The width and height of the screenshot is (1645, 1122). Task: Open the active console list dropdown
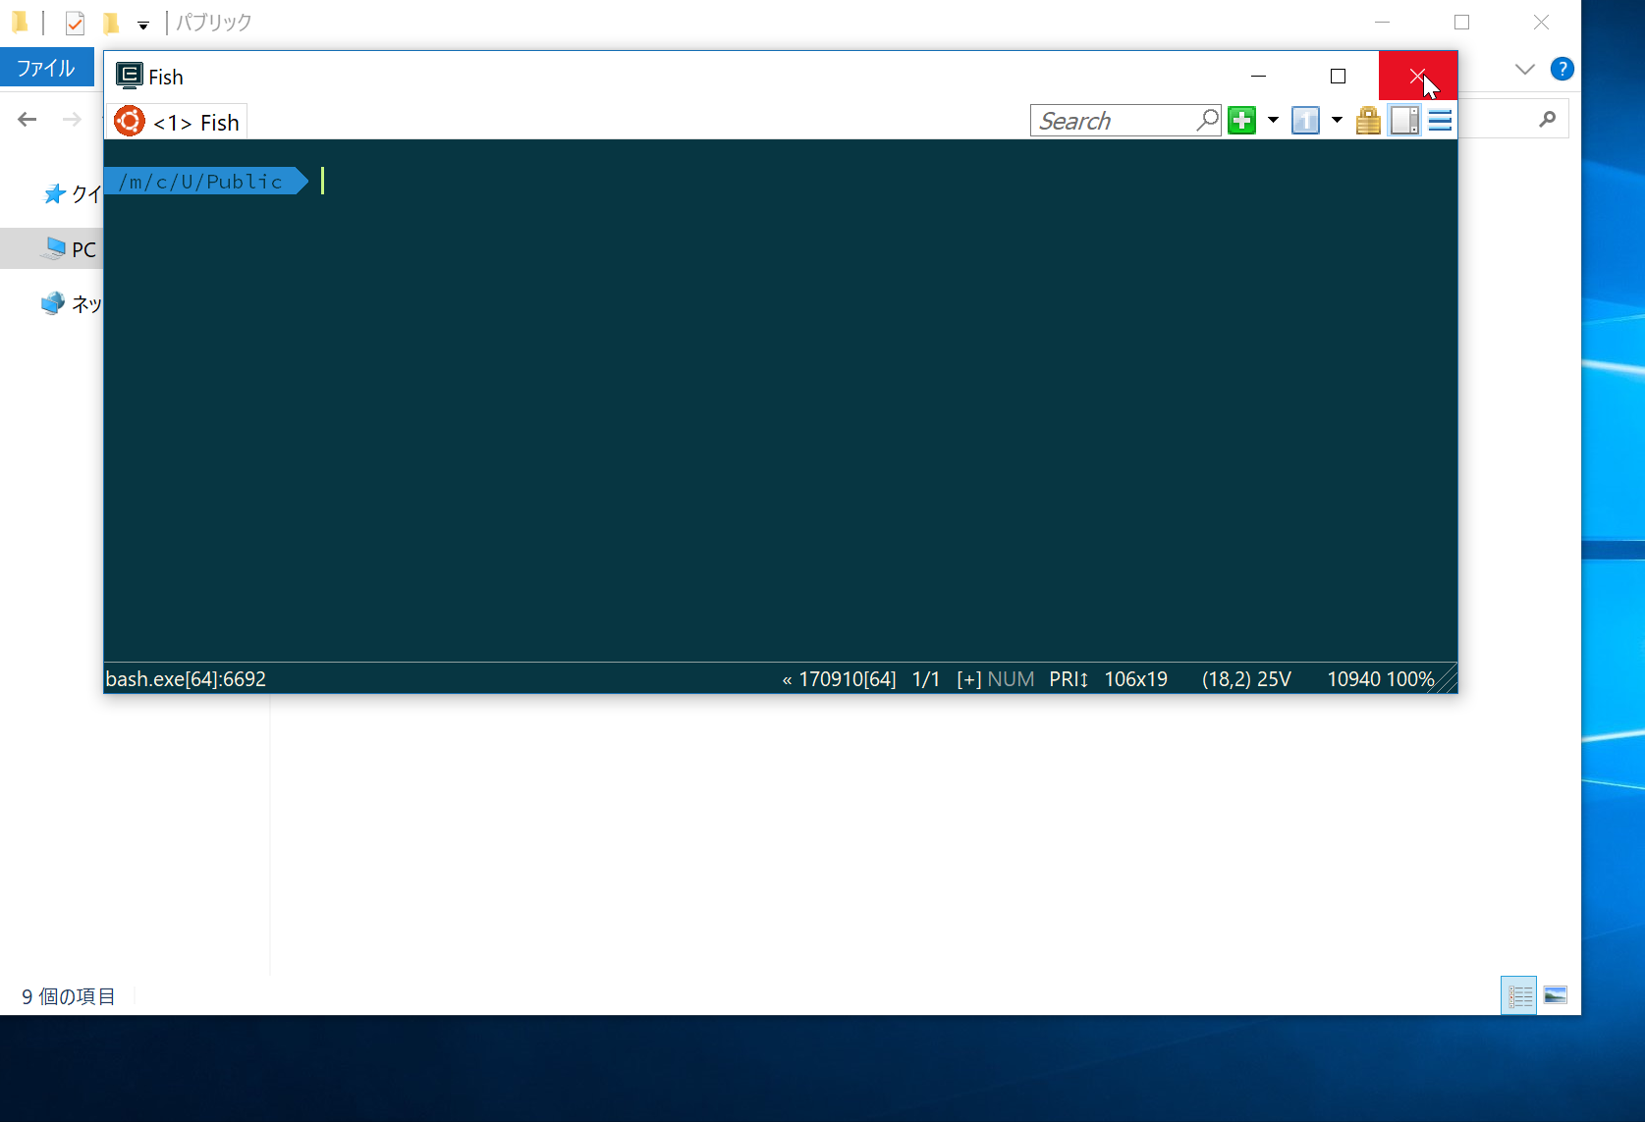[1336, 120]
